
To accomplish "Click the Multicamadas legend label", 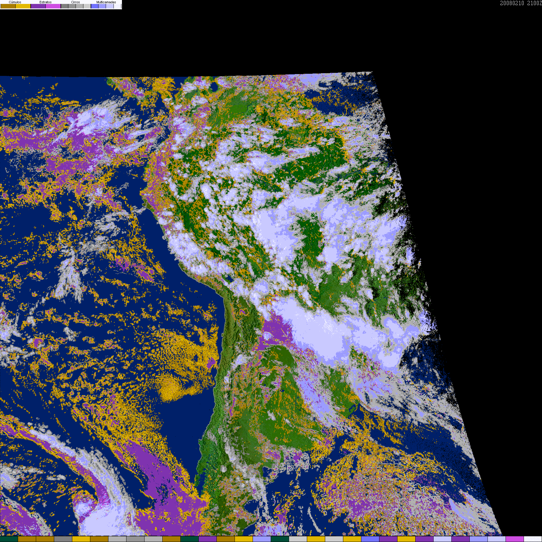I will 106,2.
